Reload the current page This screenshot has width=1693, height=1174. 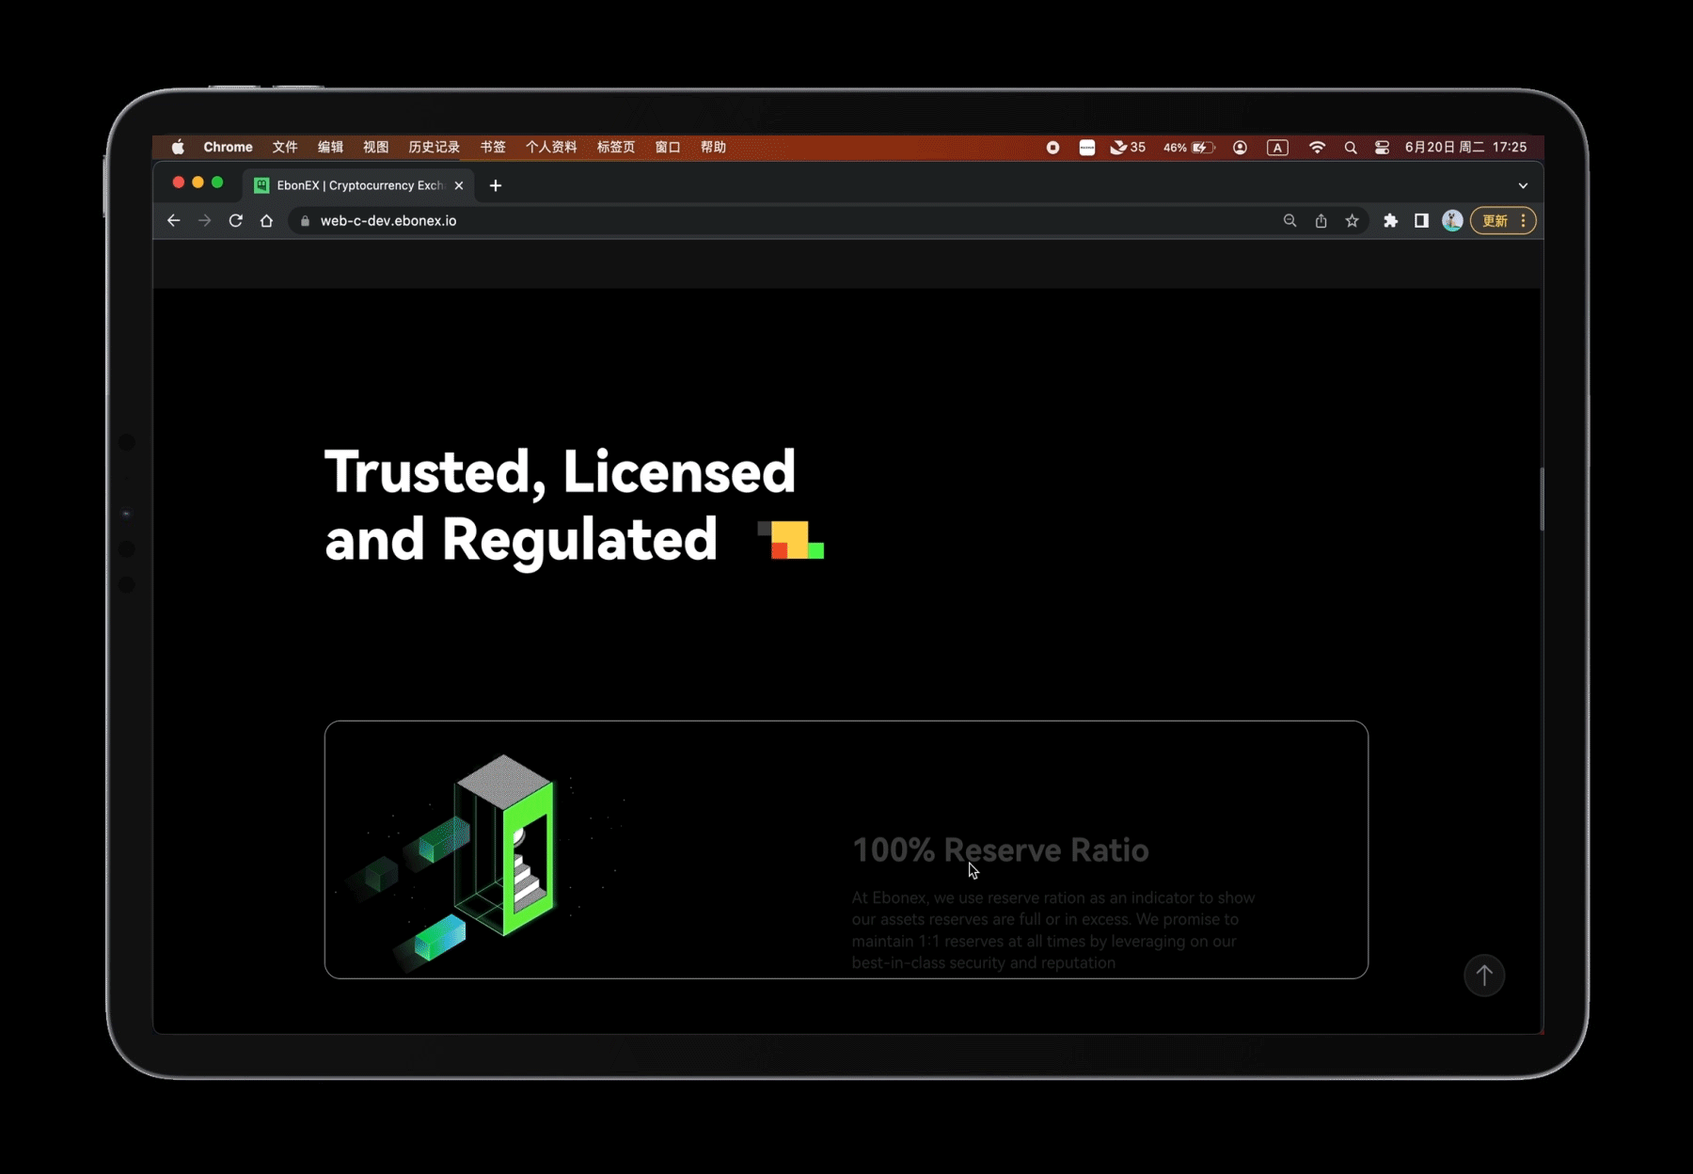(x=235, y=220)
